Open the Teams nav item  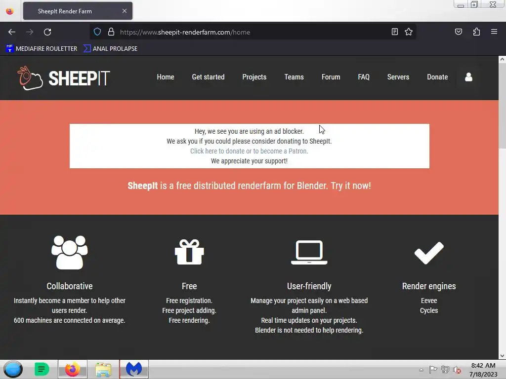click(294, 77)
